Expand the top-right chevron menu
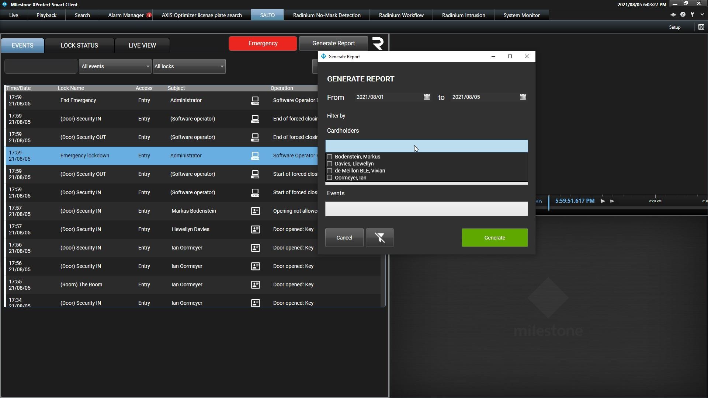The height and width of the screenshot is (398, 708). (x=702, y=15)
